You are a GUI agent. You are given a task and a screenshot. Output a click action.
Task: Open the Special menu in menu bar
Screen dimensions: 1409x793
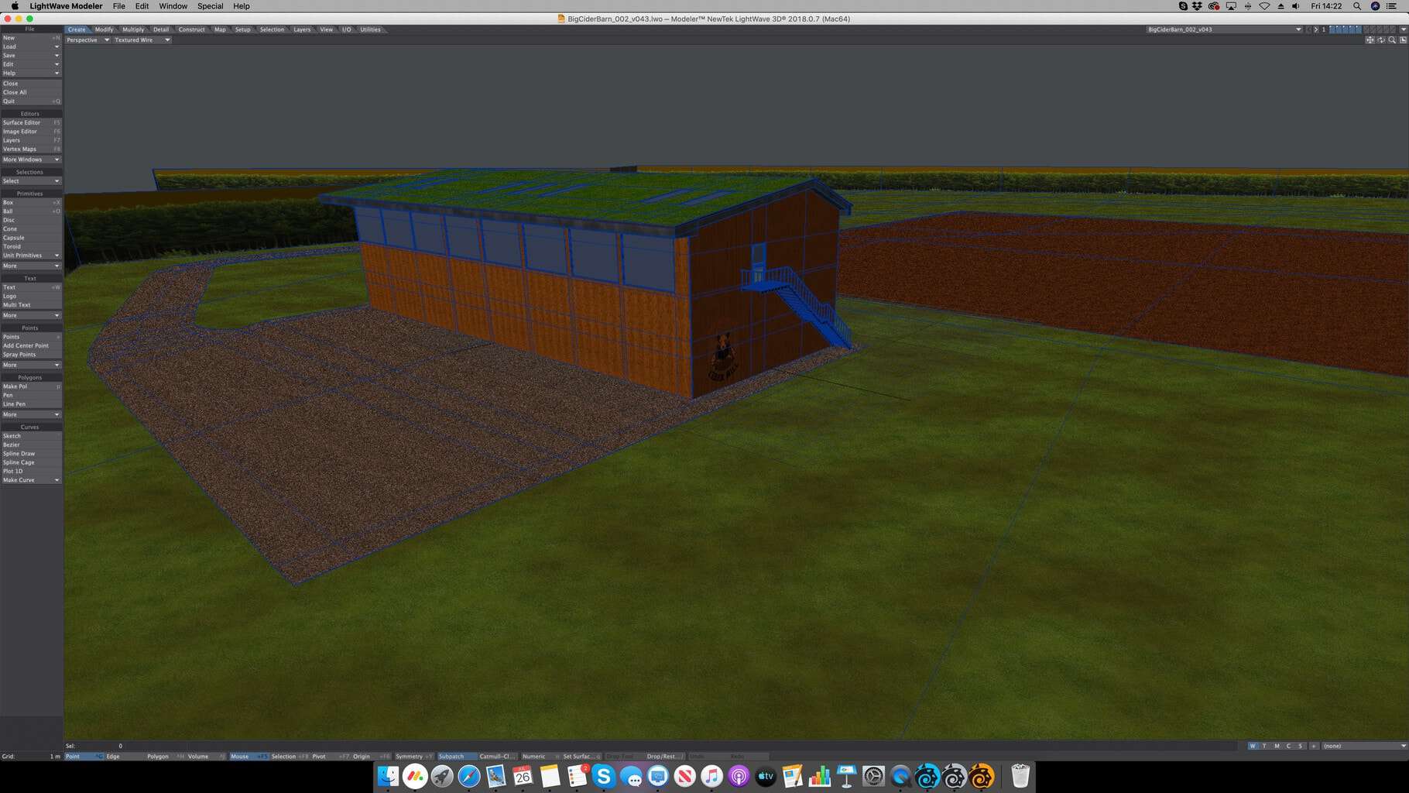(x=210, y=6)
